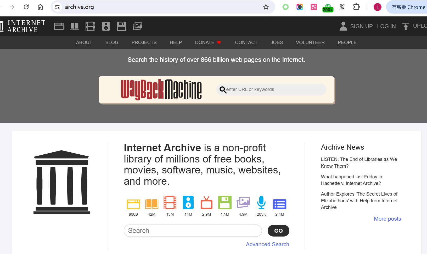Open the Chrome extensions puzzle icon
The height and width of the screenshot is (254, 427).
click(356, 7)
